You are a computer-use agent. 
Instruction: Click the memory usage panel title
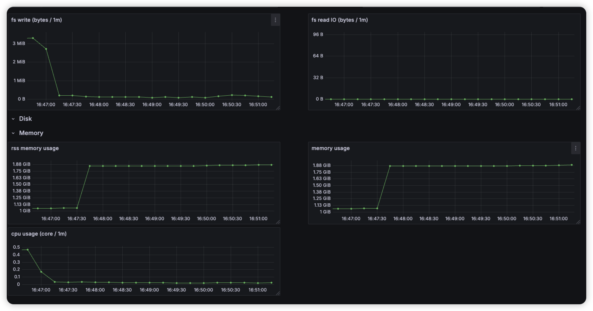330,148
